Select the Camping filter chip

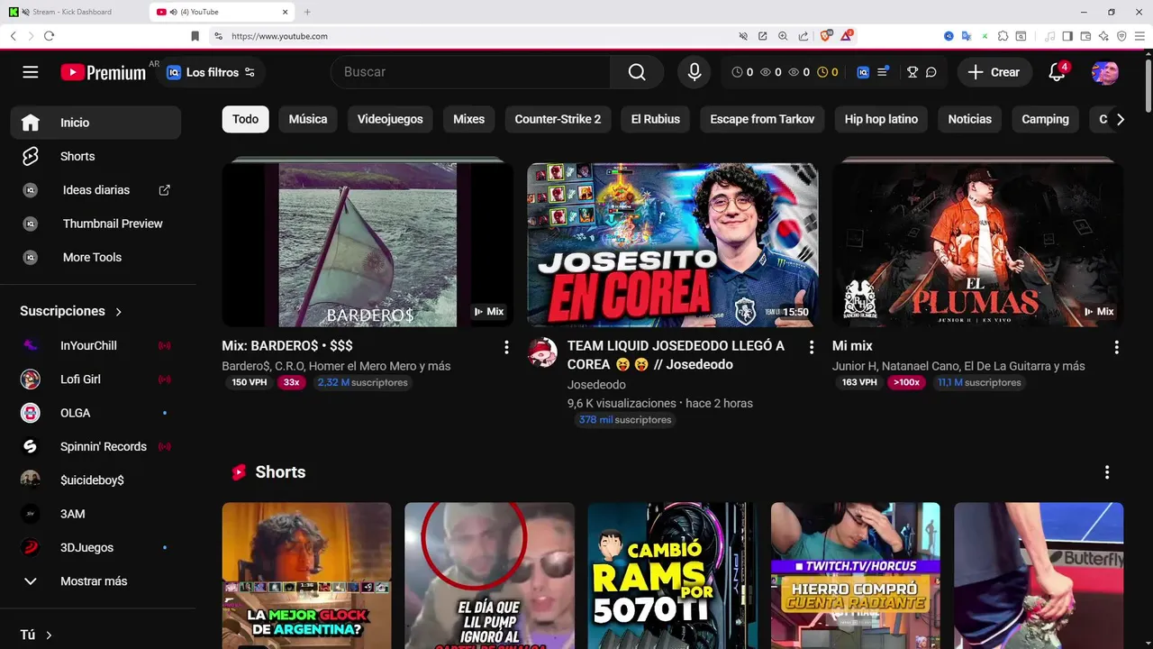tap(1045, 119)
